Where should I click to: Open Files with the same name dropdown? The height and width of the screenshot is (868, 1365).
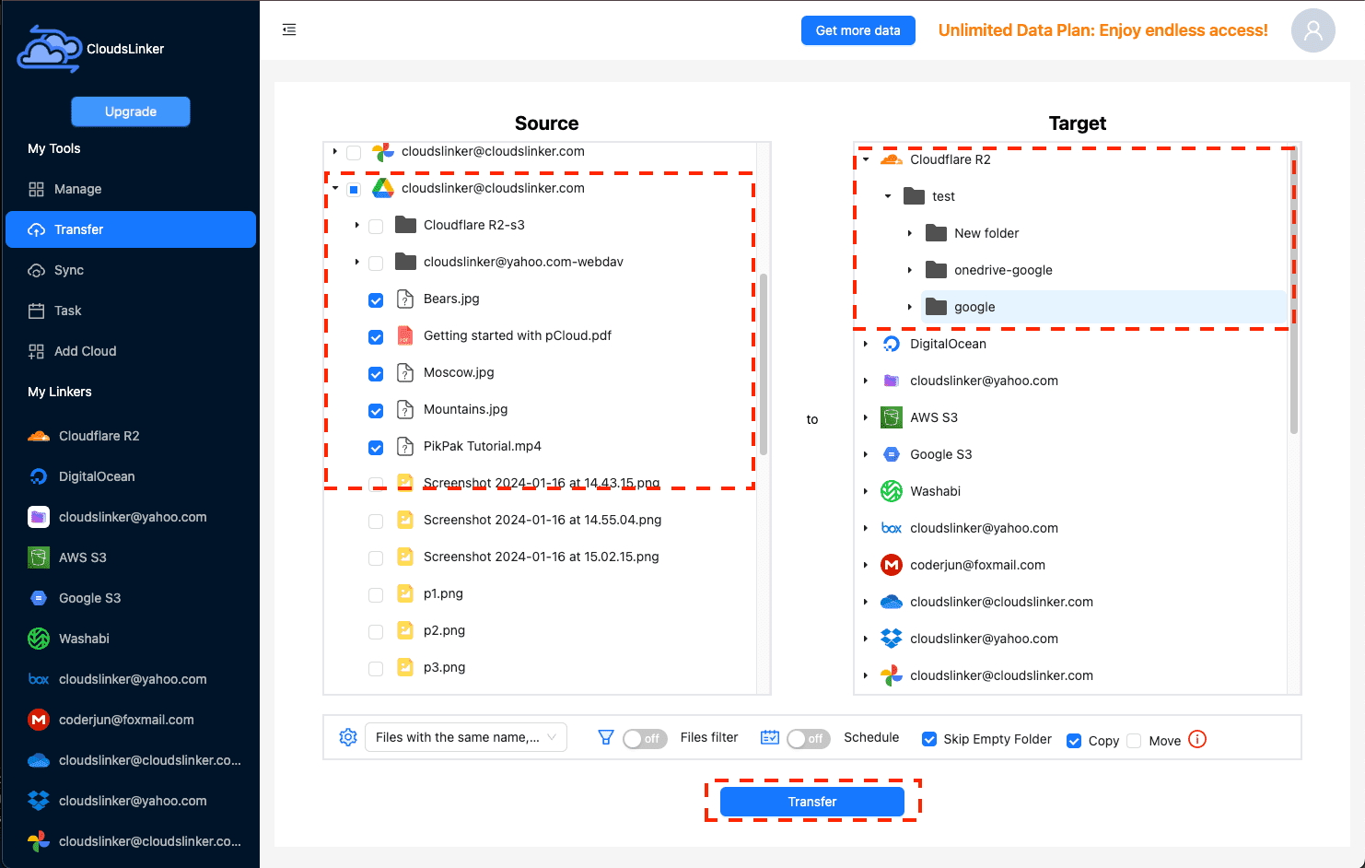pyautogui.click(x=466, y=737)
